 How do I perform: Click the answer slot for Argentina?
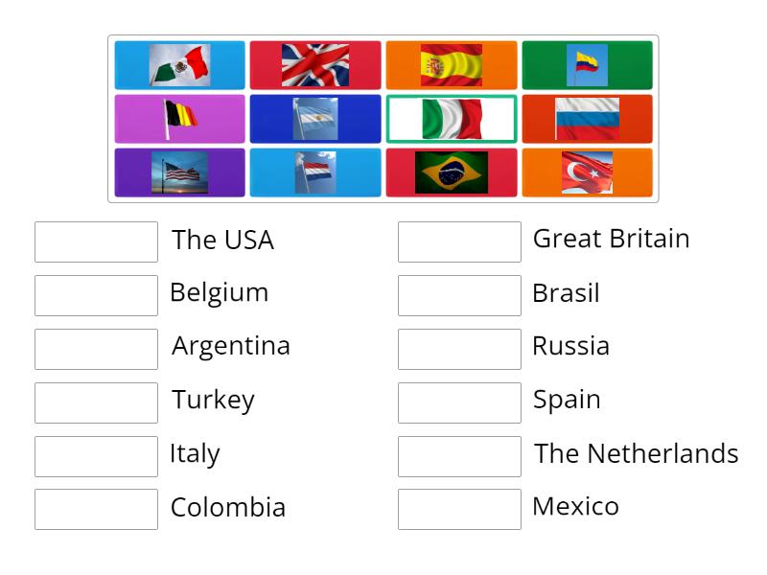(96, 349)
